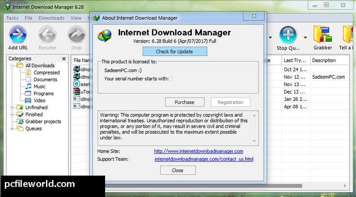Select the uTorrent file row icon
356x197 pixels.
pyautogui.click(x=77, y=91)
